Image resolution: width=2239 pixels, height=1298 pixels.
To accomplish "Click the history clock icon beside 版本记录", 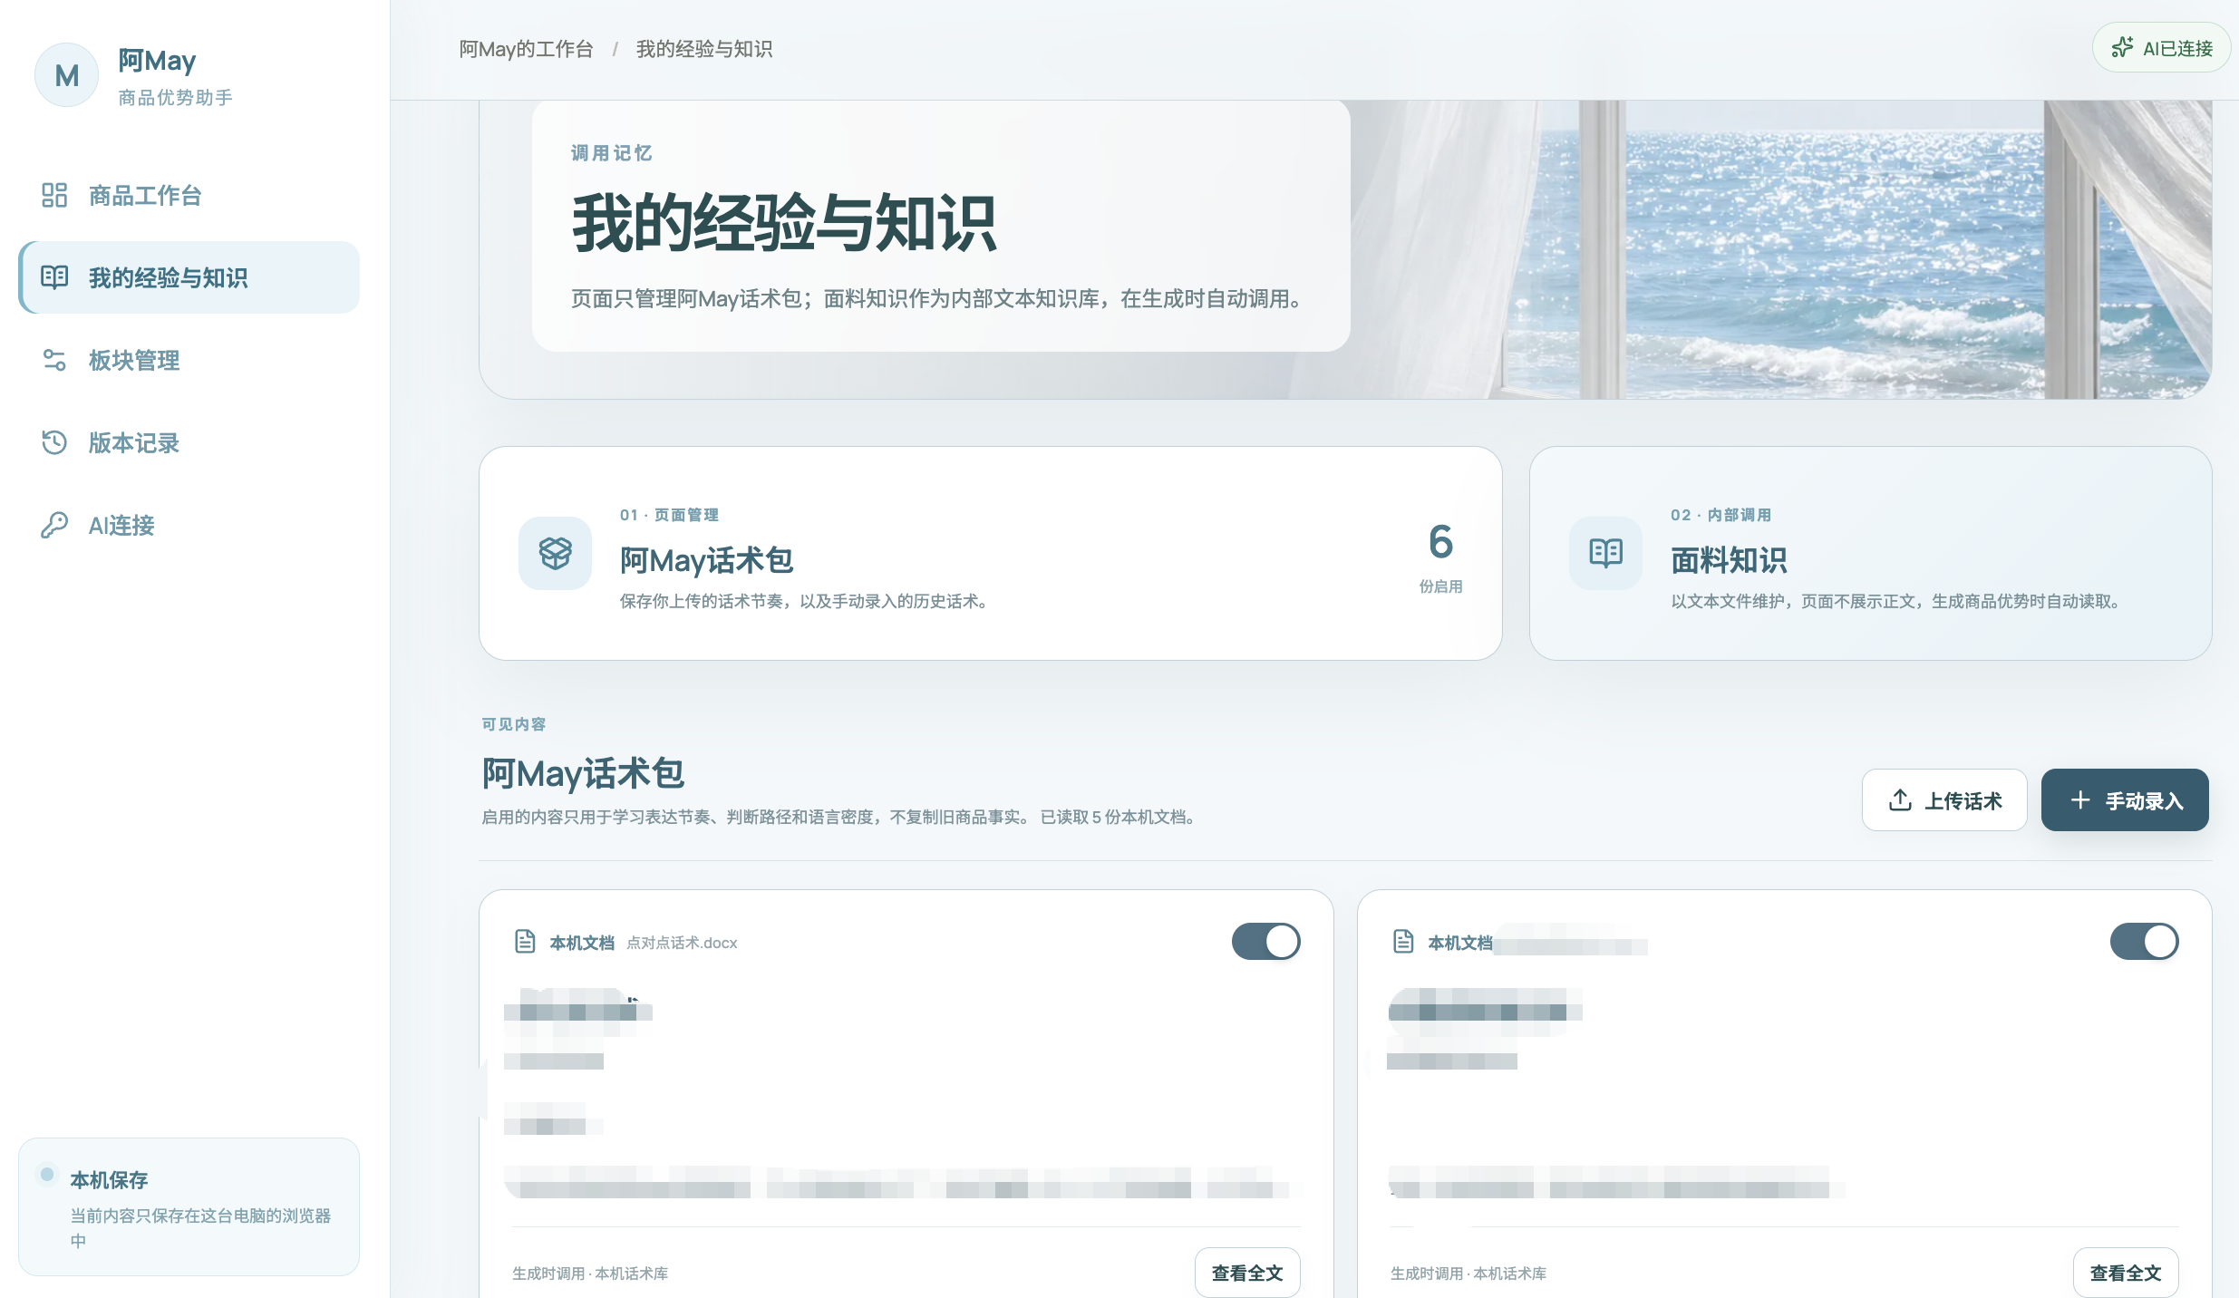I will (x=54, y=442).
